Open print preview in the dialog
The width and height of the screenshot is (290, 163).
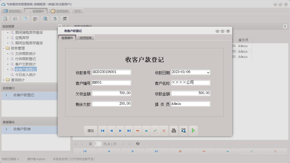pos(183,130)
